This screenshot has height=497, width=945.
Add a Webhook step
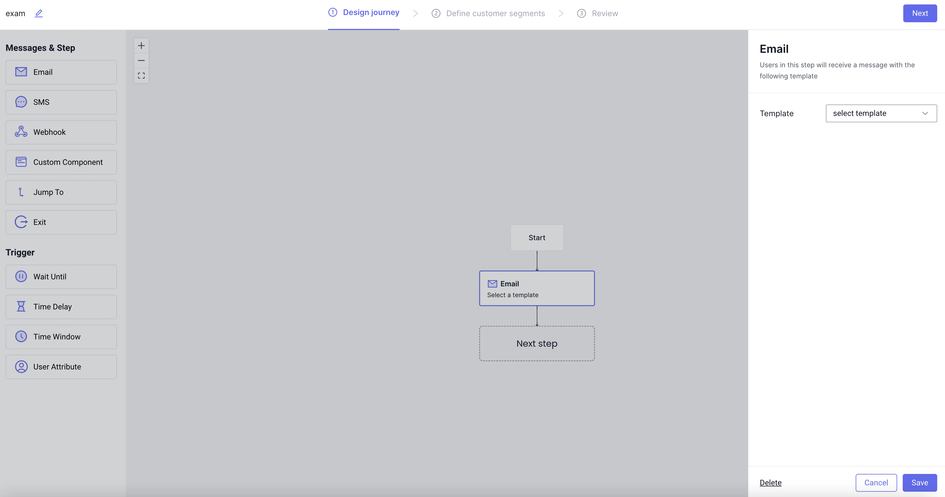61,132
